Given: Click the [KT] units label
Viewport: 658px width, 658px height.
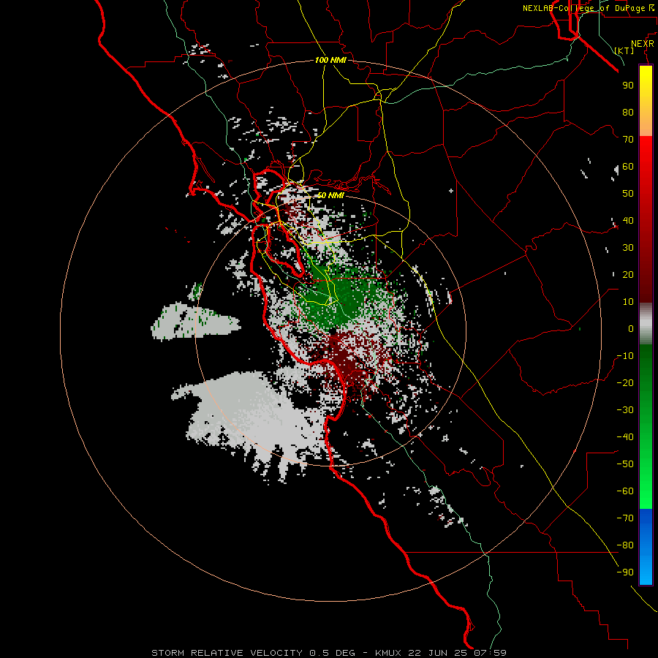Looking at the screenshot, I should [624, 50].
